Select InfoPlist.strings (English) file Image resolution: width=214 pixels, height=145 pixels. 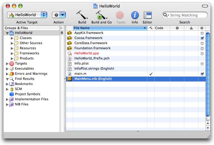(x=136, y=68)
